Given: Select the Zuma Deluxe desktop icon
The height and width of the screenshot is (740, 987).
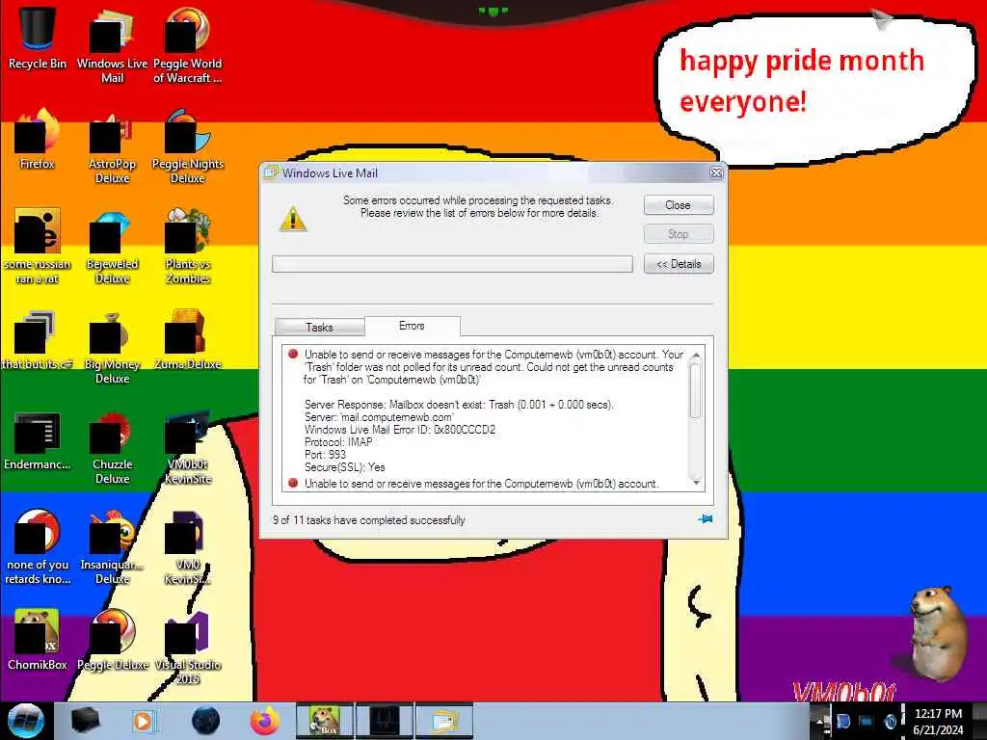Looking at the screenshot, I should (x=188, y=339).
